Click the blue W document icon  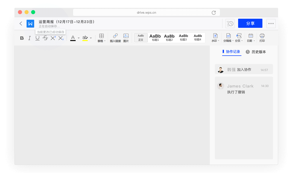(x=30, y=24)
